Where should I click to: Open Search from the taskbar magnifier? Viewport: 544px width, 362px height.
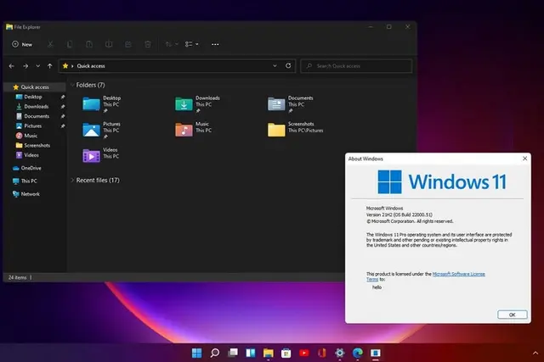coord(215,353)
